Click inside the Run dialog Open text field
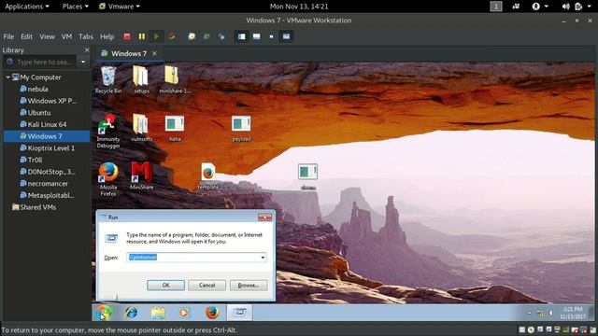Image resolution: width=598 pixels, height=336 pixels. (193, 258)
